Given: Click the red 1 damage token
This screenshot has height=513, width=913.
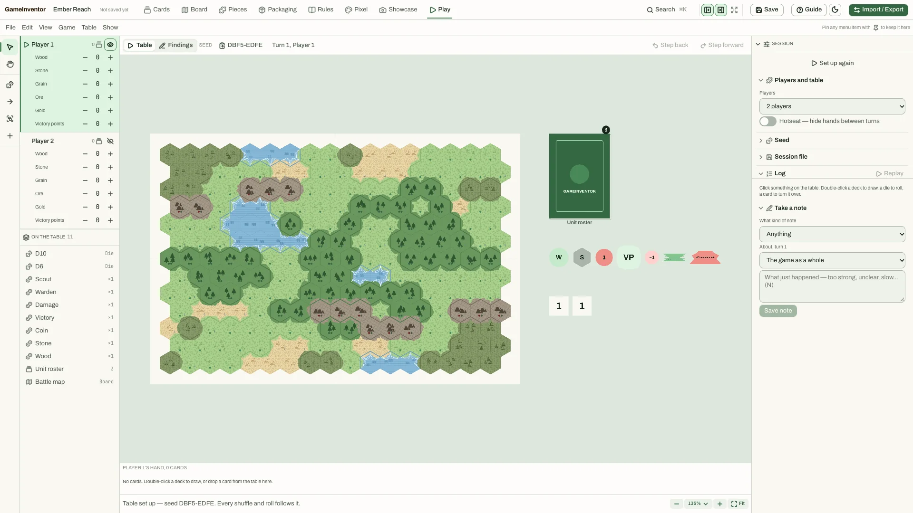Looking at the screenshot, I should tap(604, 257).
